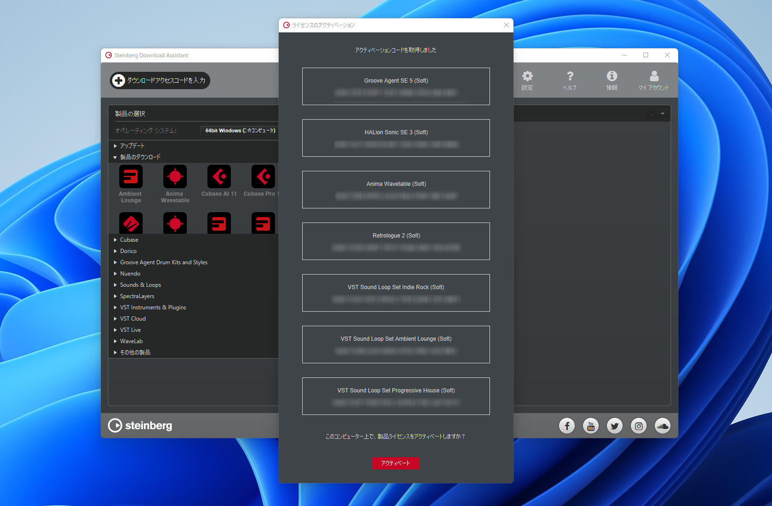The image size is (772, 506).
Task: Select the Anima Wavetable (Soft) license box
Action: (x=396, y=190)
